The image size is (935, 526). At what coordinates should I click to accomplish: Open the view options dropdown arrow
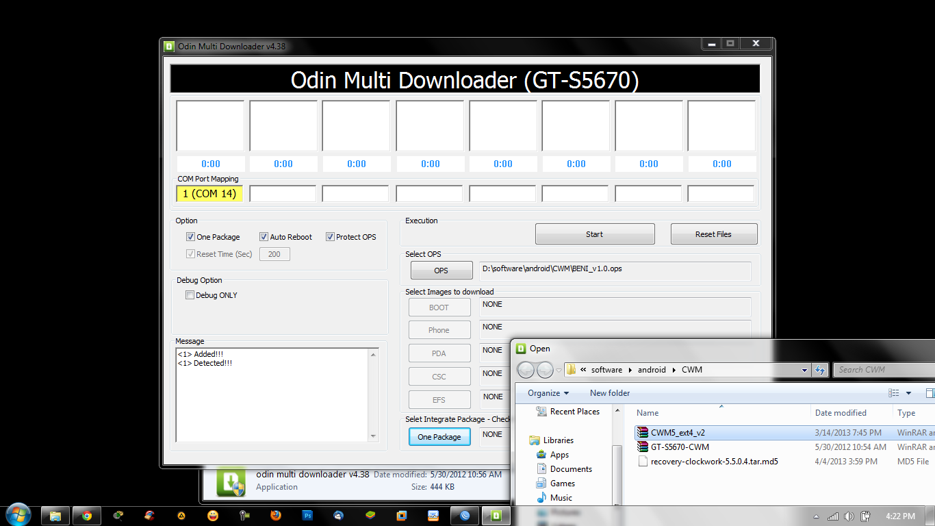(908, 393)
